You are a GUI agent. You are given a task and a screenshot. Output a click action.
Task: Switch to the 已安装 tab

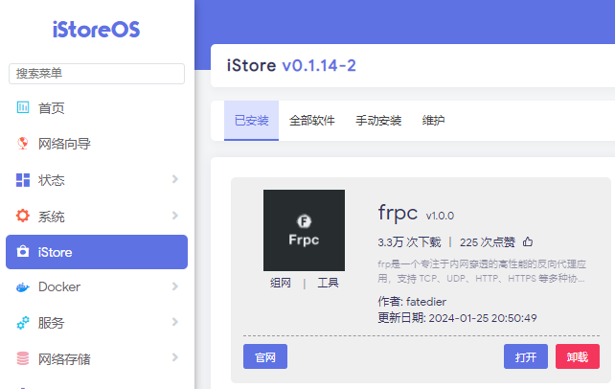pos(251,121)
